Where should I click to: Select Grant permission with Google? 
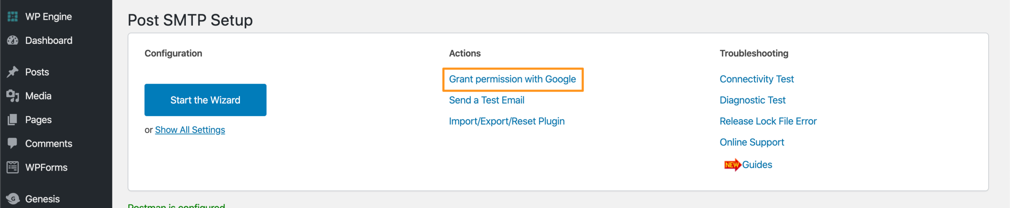512,79
